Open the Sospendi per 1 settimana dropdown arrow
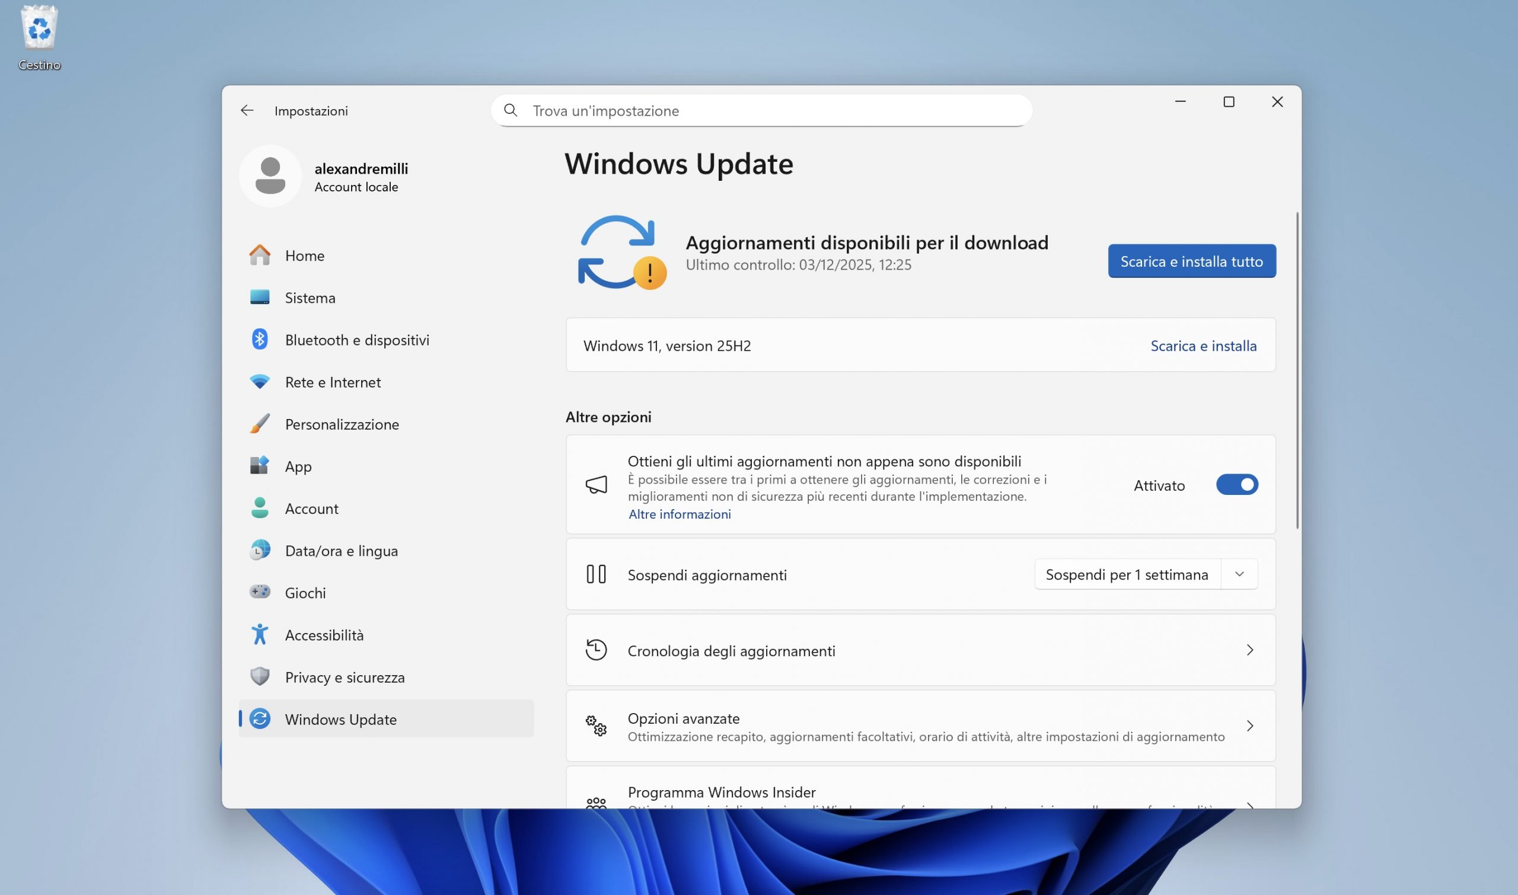Viewport: 1518px width, 895px height. point(1239,574)
